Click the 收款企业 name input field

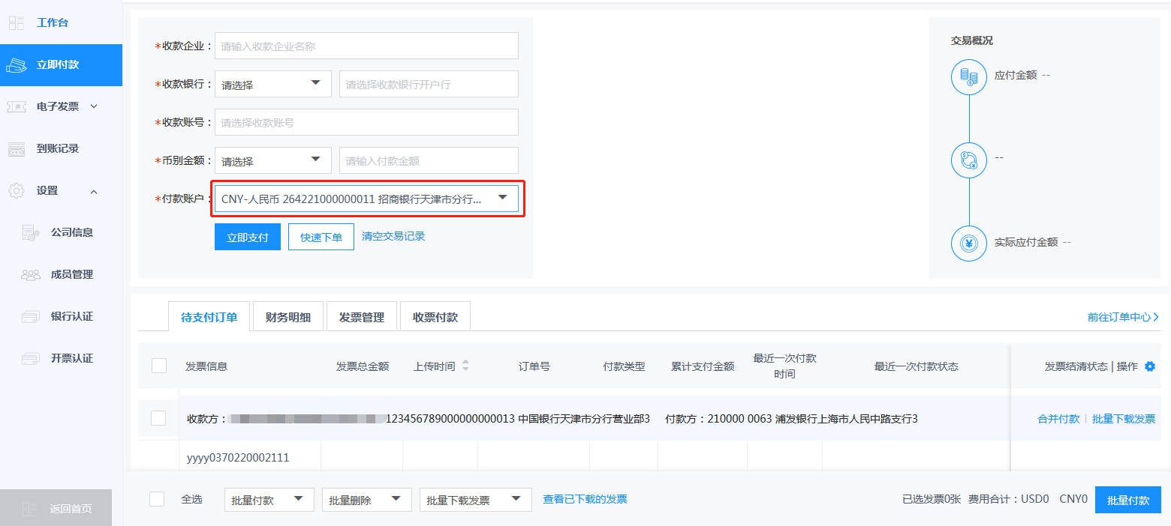point(366,46)
